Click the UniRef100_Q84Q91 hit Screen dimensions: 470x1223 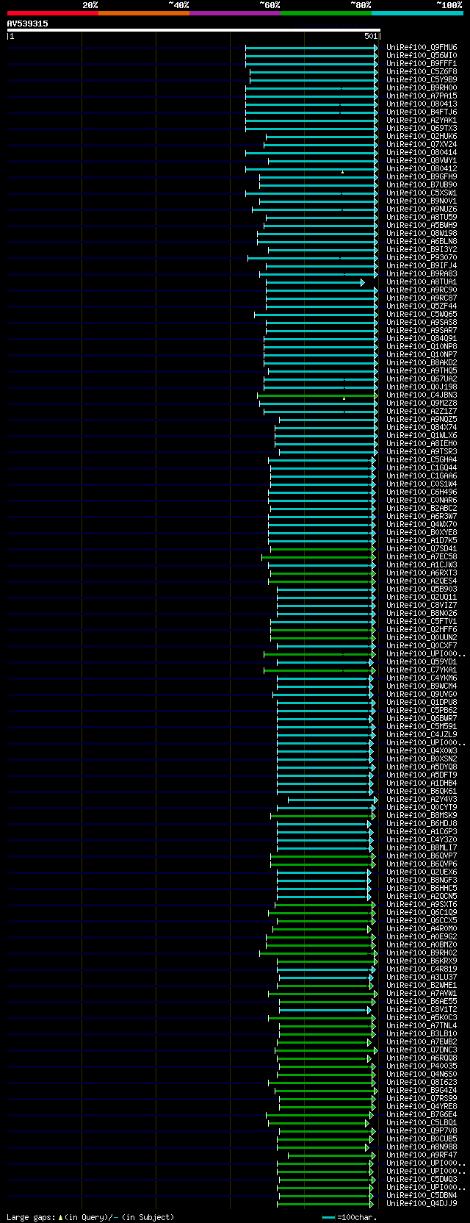click(422, 338)
